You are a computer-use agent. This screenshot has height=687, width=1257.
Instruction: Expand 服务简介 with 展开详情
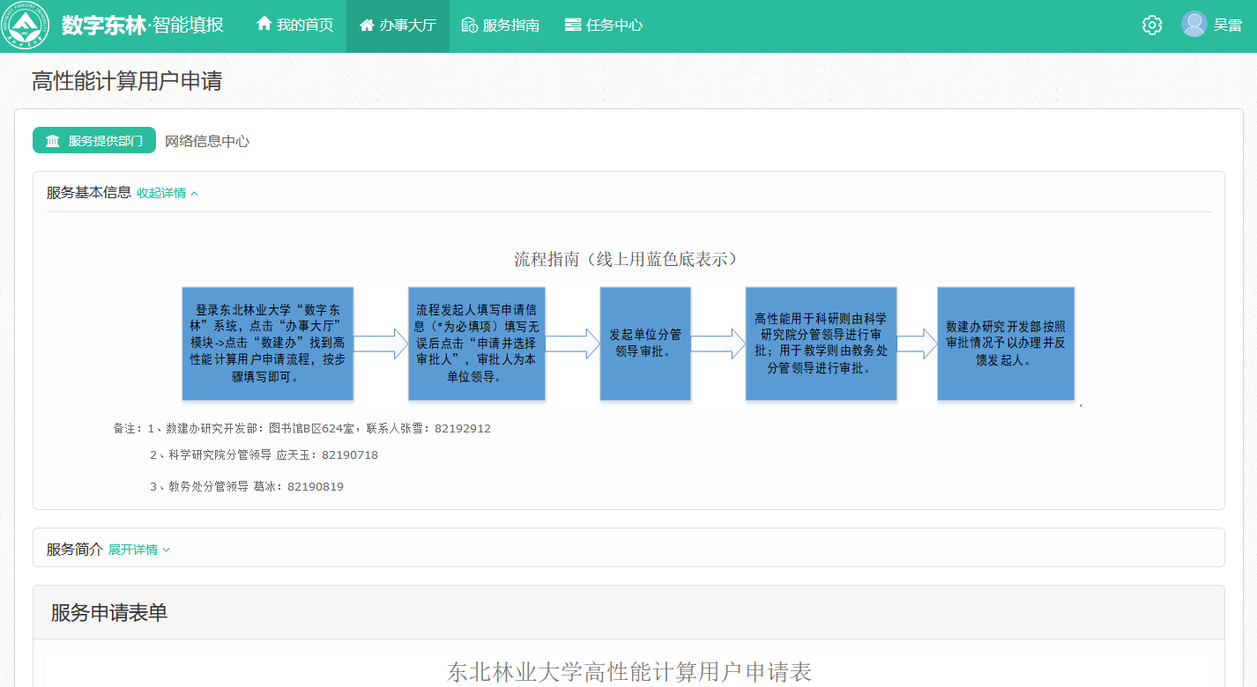139,550
